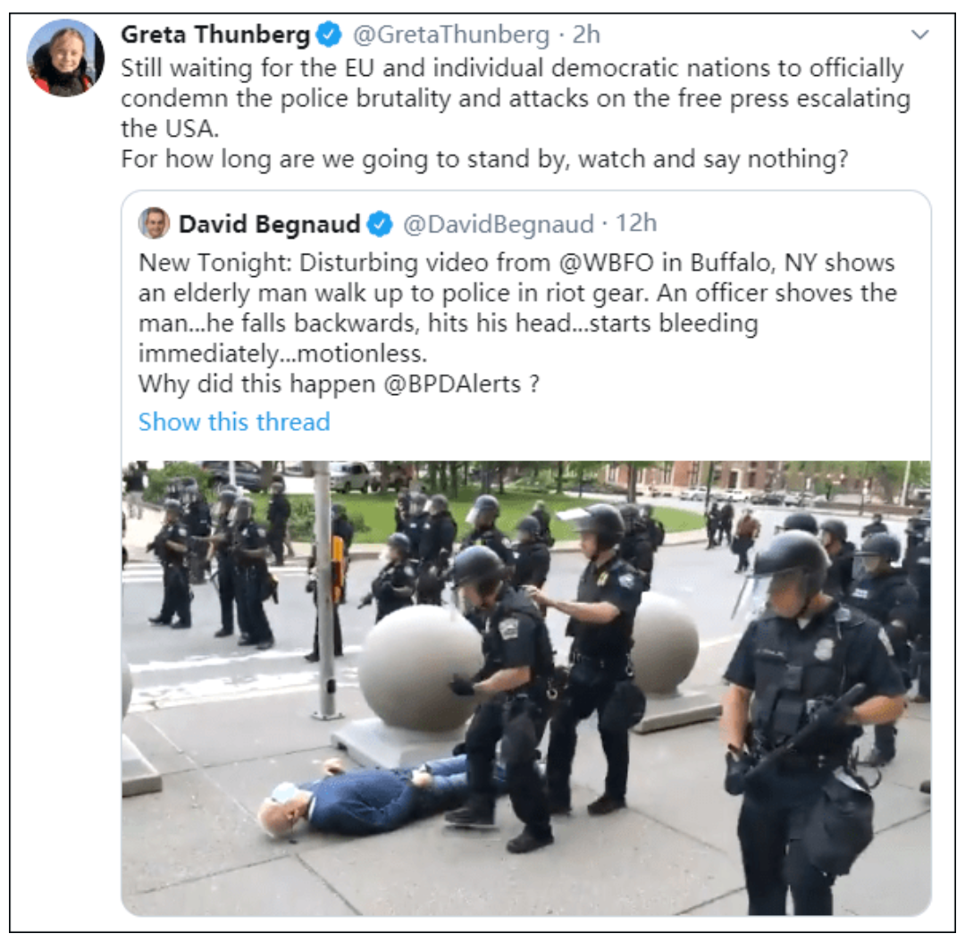The height and width of the screenshot is (942, 965).
Task: Open the @GretaThunberg handle link
Action: [450, 35]
